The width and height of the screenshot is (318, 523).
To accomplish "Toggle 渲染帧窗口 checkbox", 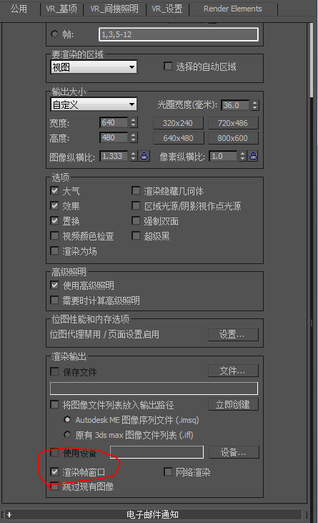I will 54,471.
